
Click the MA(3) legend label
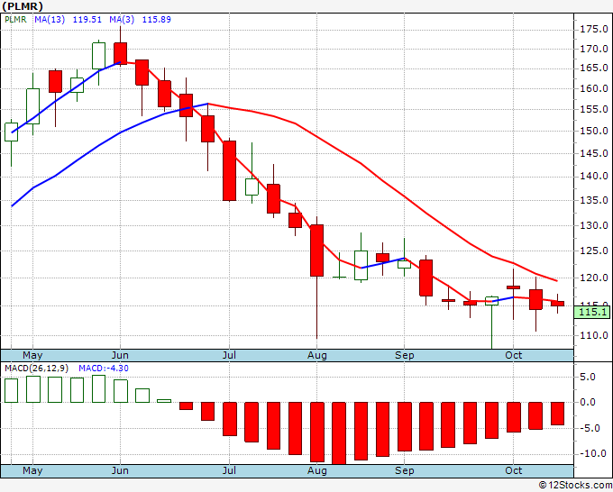coord(122,20)
